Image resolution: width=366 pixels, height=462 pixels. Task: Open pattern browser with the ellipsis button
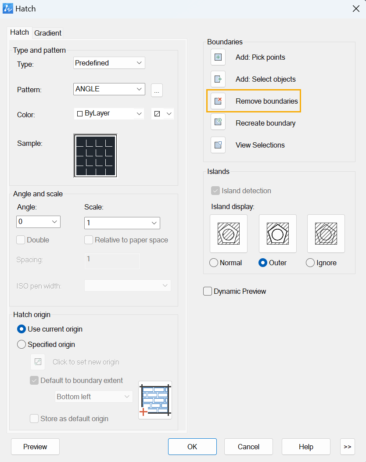[x=157, y=90]
